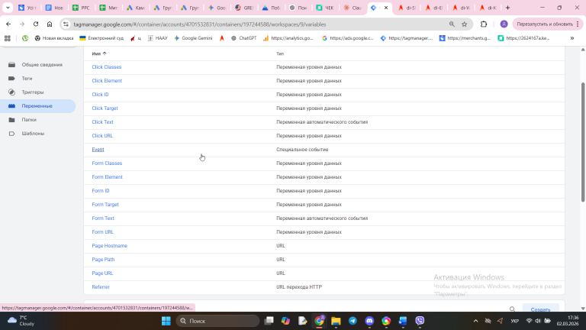Click Перезапустить и обновить button
Screen dimensions: 586x330
pyautogui.click(x=545, y=24)
